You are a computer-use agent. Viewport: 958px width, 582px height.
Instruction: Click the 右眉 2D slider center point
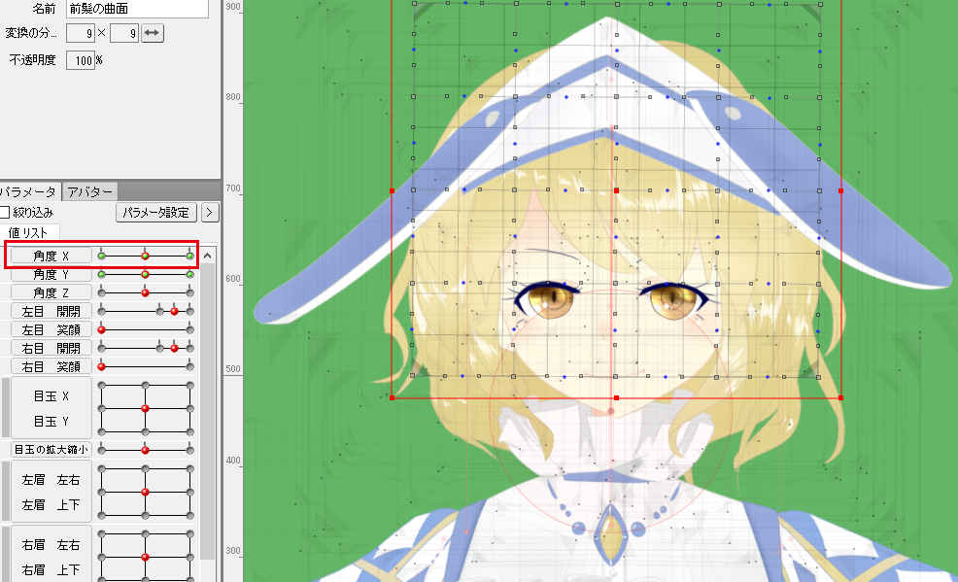point(145,557)
